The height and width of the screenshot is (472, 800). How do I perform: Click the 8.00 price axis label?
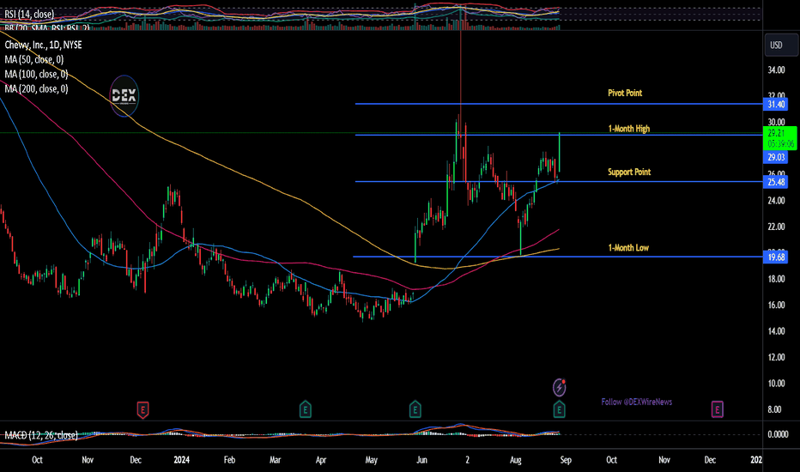(x=774, y=409)
